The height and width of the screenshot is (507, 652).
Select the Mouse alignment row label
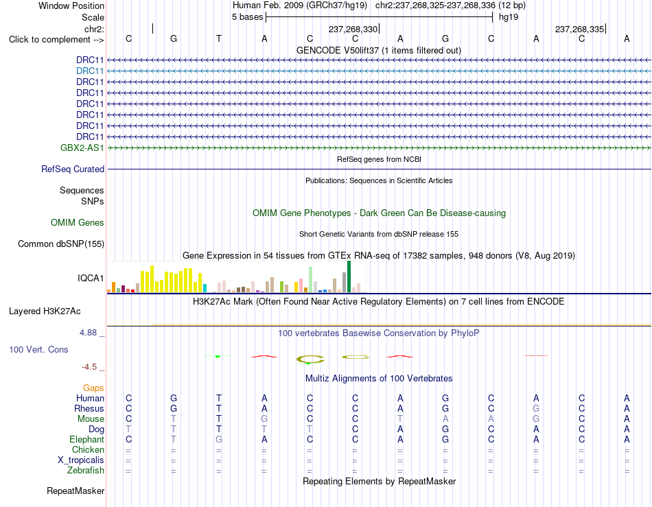[91, 419]
